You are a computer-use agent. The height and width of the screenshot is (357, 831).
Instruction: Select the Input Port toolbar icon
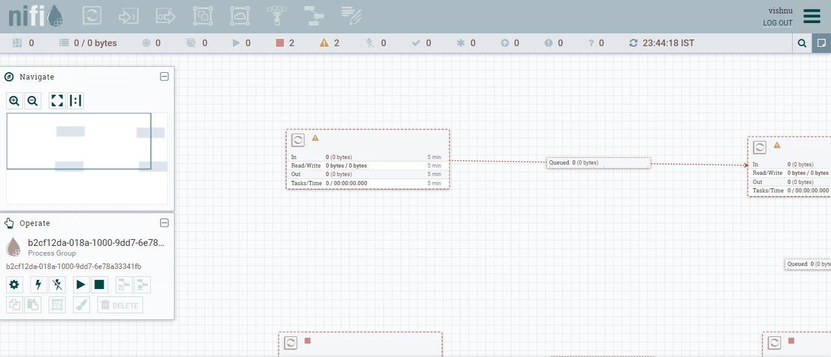coord(129,16)
